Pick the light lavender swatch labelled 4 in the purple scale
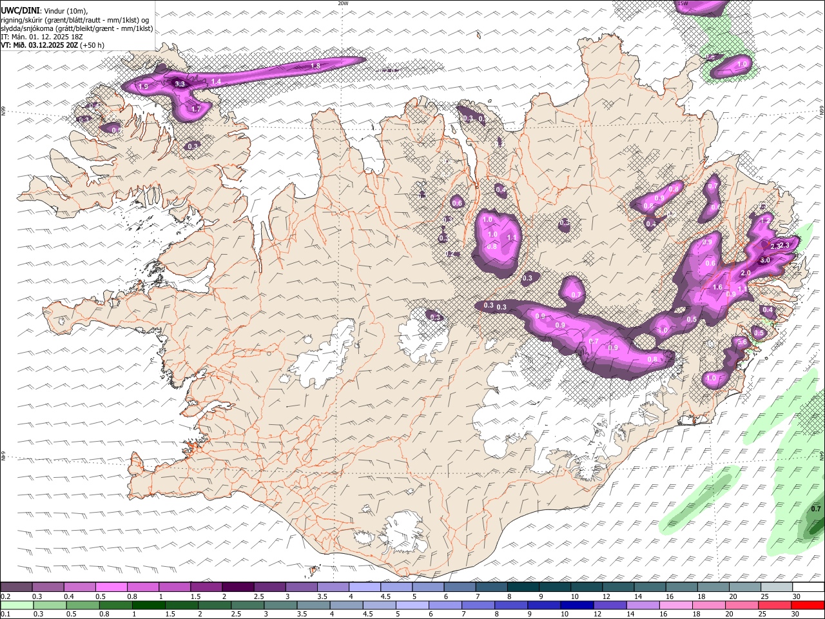This screenshot has height=619, width=825. (365, 587)
